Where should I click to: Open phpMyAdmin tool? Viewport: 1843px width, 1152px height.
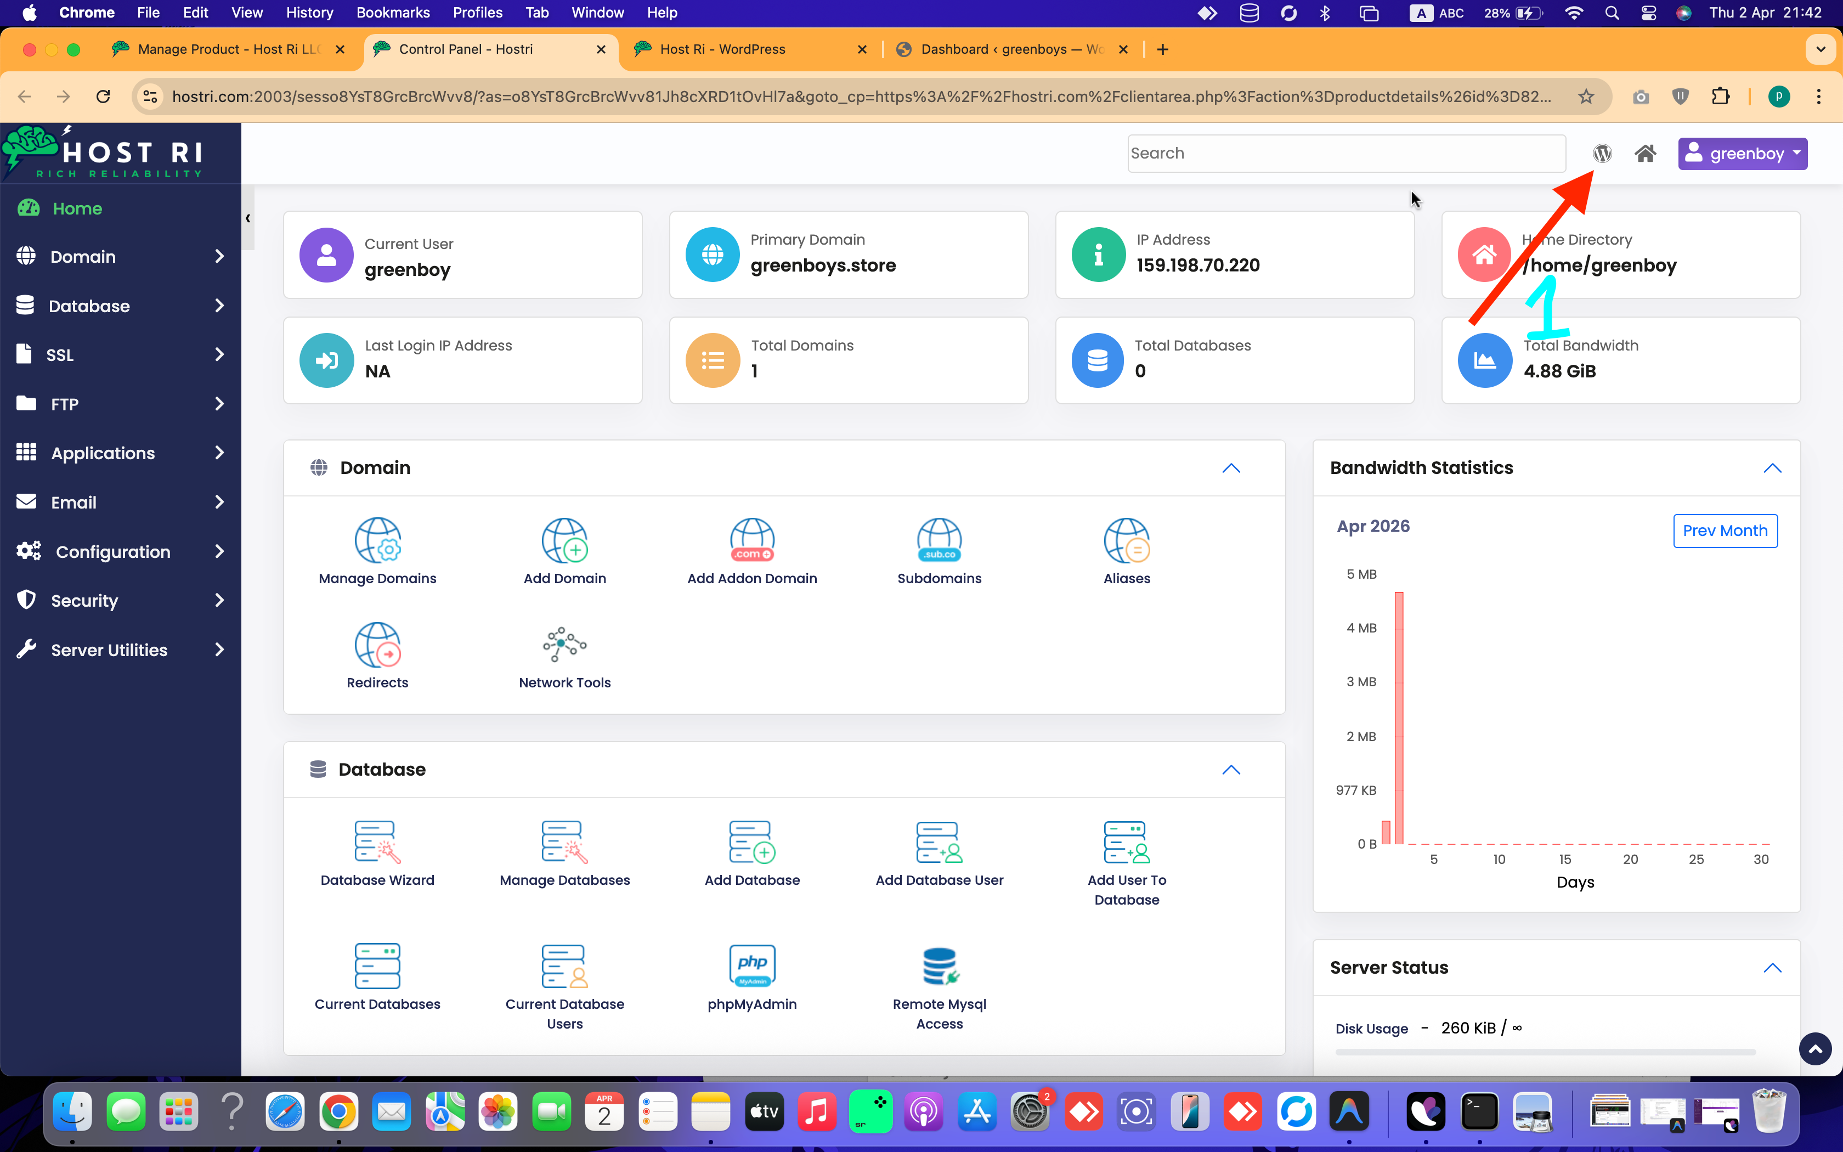coord(751,978)
